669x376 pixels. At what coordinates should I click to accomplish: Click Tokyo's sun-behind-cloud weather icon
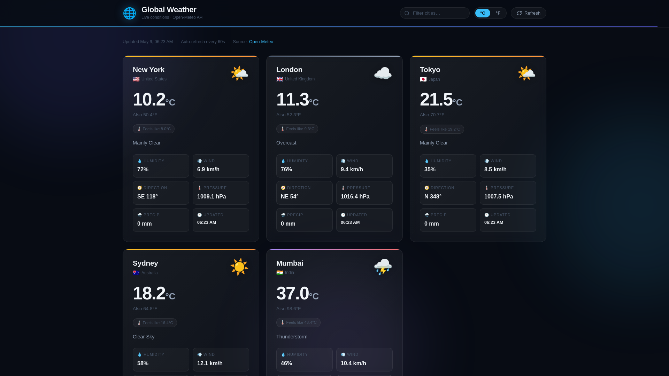coord(526,73)
